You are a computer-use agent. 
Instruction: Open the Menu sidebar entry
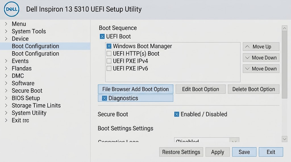click(19, 24)
